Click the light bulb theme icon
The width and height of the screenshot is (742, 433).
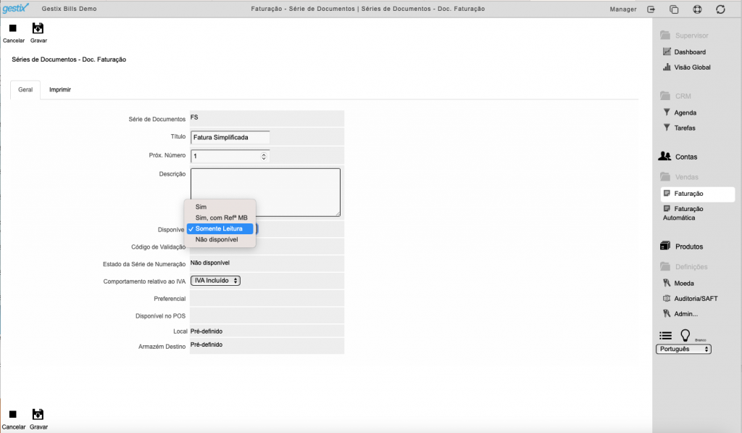(x=685, y=335)
